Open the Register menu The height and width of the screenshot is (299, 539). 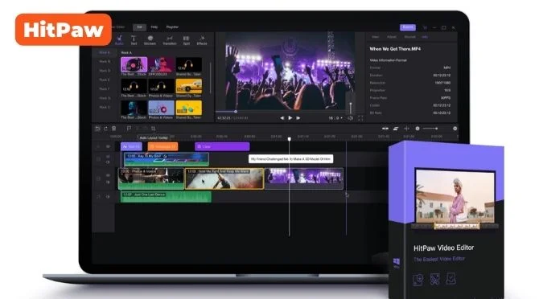click(172, 27)
